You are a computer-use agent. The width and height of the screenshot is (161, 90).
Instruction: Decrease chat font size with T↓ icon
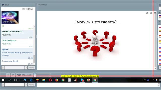(x=32, y=9)
